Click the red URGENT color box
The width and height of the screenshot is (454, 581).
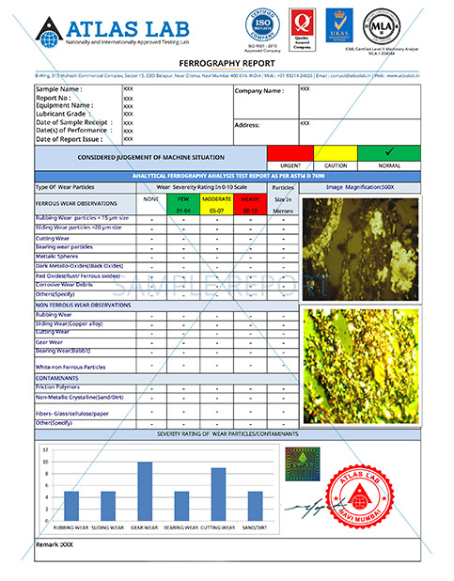[x=290, y=153]
